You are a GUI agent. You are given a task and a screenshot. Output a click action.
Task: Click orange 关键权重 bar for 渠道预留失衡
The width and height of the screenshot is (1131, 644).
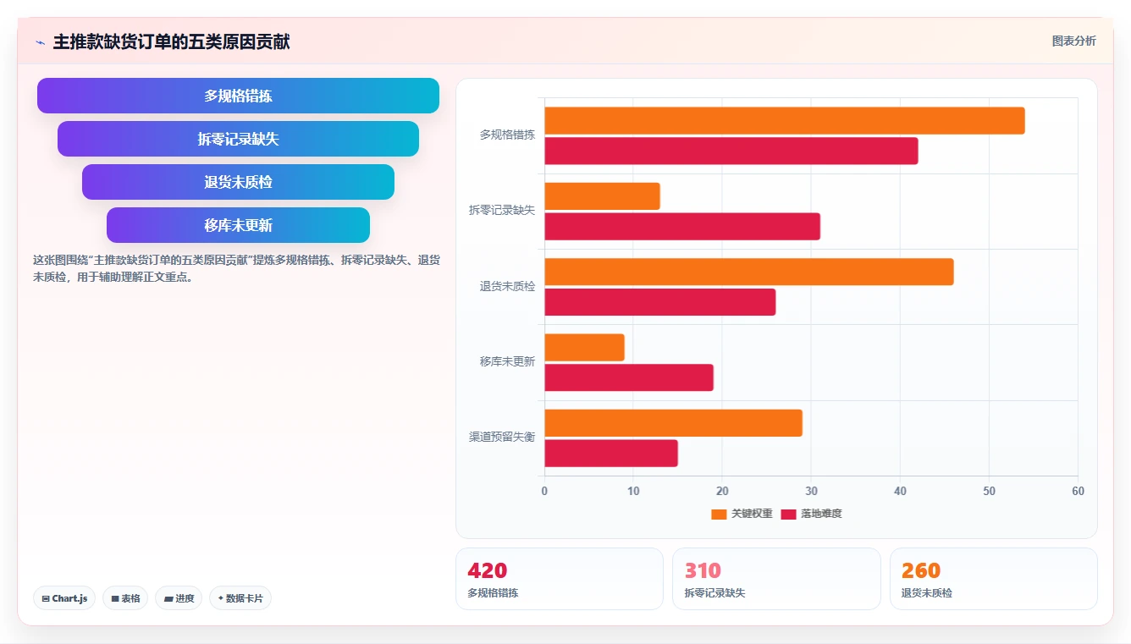pos(673,423)
